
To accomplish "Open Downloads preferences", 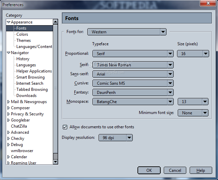I will point(26,96).
